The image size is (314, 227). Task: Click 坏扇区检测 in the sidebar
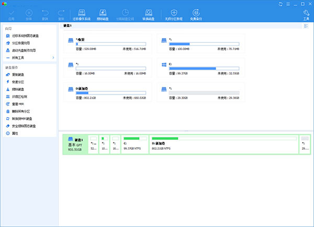(20, 97)
